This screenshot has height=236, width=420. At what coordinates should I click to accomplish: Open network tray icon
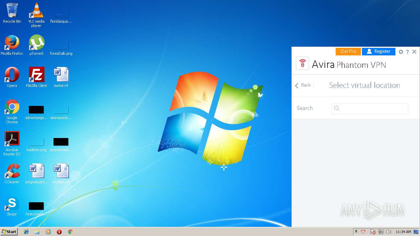tap(381, 232)
